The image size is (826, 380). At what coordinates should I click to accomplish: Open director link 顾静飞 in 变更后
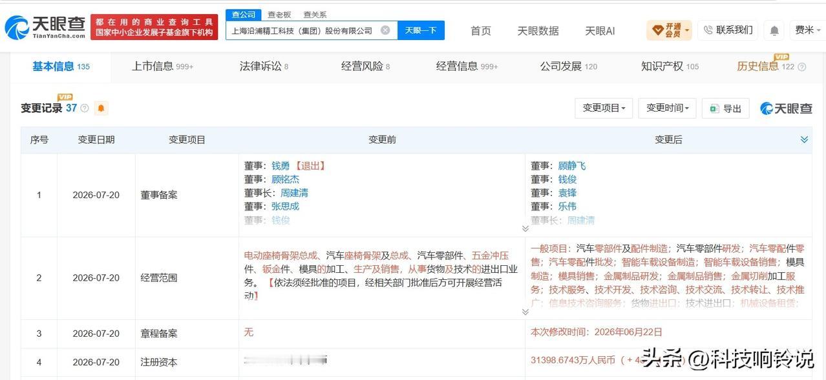572,166
